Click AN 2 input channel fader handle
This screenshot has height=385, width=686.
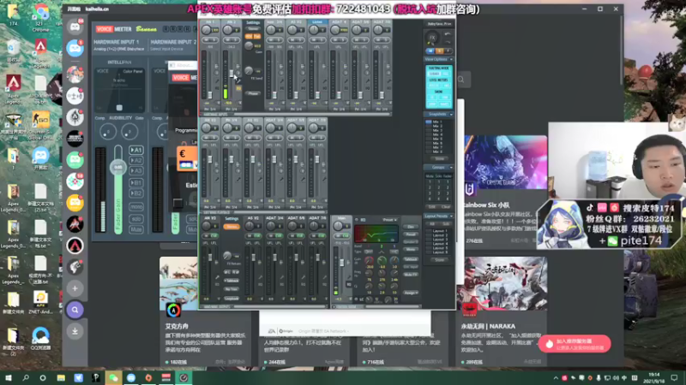(x=232, y=73)
